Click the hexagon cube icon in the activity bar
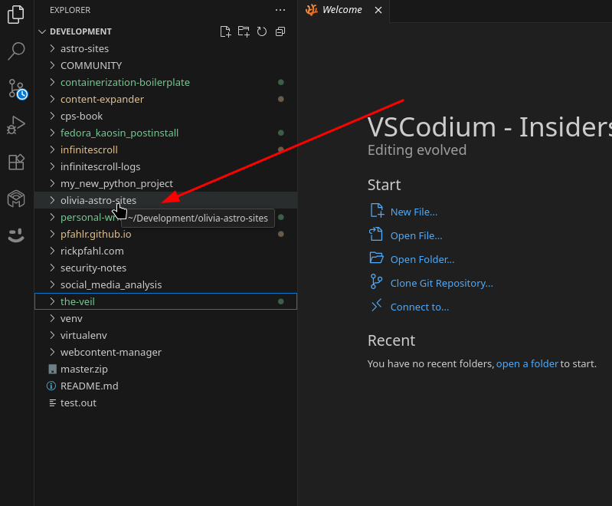Image resolution: width=612 pixels, height=506 pixels. (16, 199)
